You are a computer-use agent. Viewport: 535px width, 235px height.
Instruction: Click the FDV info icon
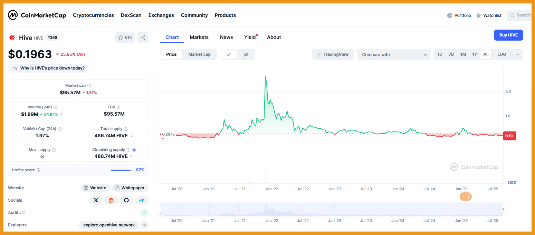click(118, 107)
